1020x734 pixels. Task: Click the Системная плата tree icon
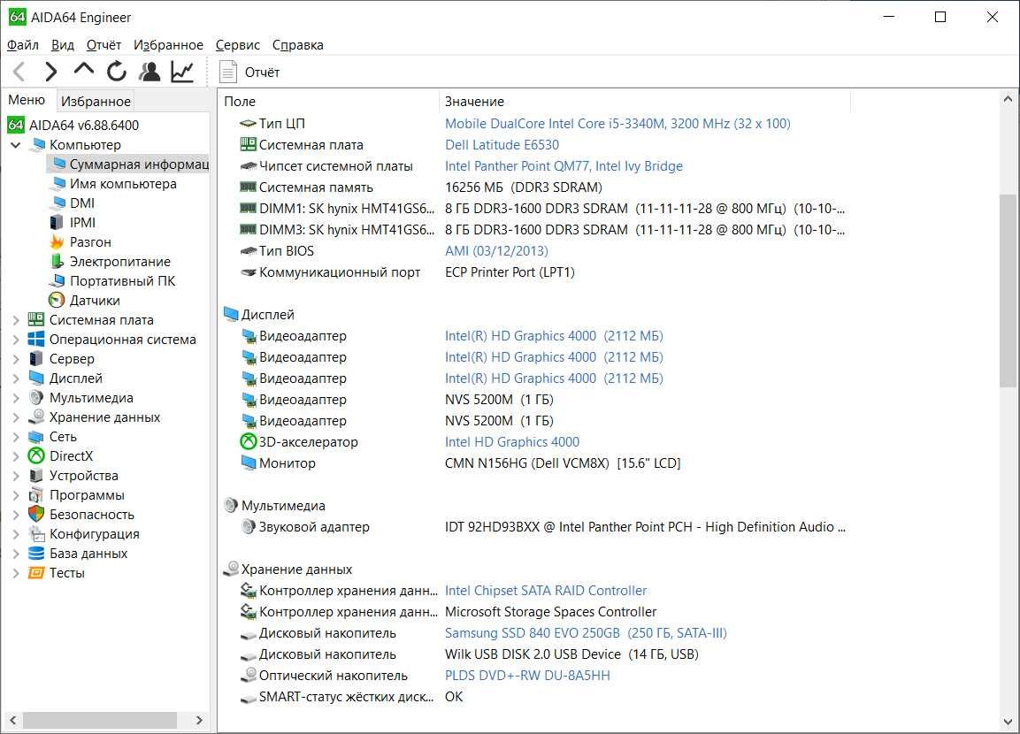pos(35,319)
